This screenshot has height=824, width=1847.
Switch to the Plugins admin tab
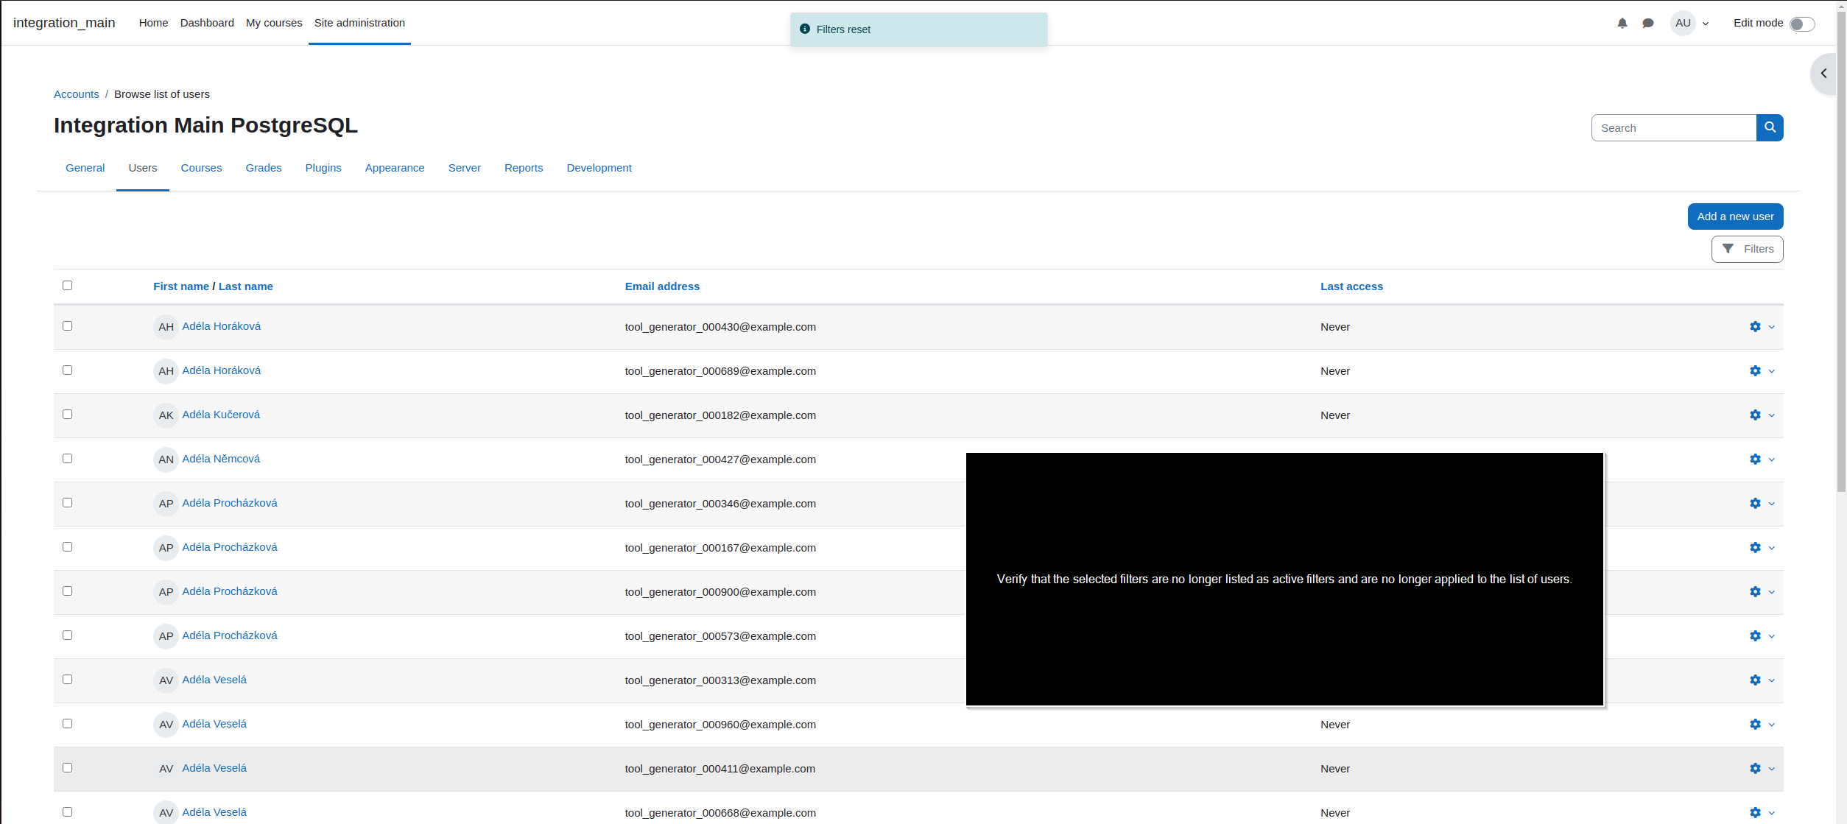click(x=323, y=168)
